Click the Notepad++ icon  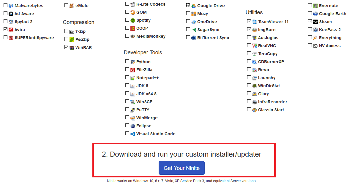point(133,78)
